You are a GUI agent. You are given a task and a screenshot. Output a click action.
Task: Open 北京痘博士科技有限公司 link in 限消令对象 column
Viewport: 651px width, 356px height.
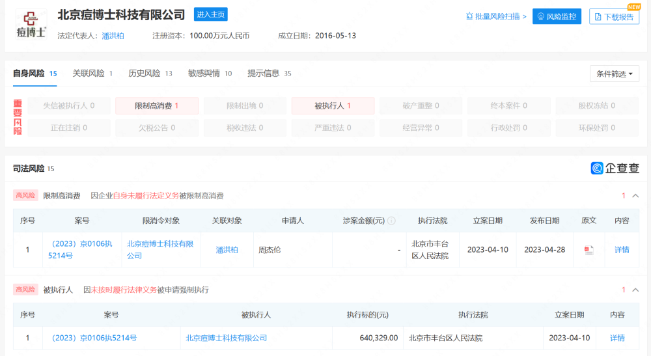pyautogui.click(x=160, y=250)
